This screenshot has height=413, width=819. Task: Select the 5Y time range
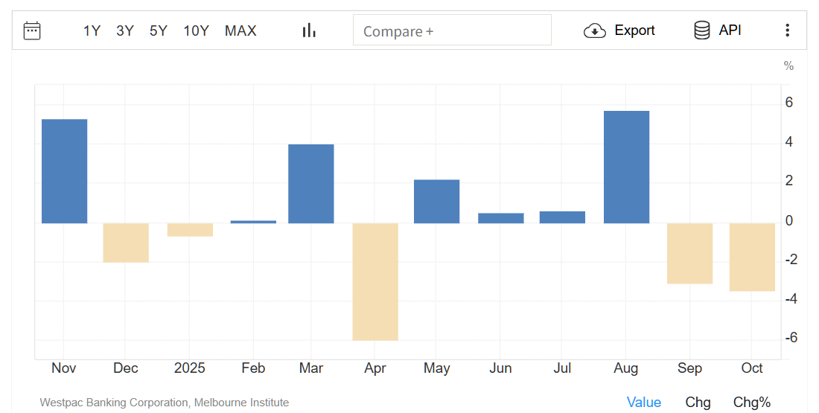158,31
